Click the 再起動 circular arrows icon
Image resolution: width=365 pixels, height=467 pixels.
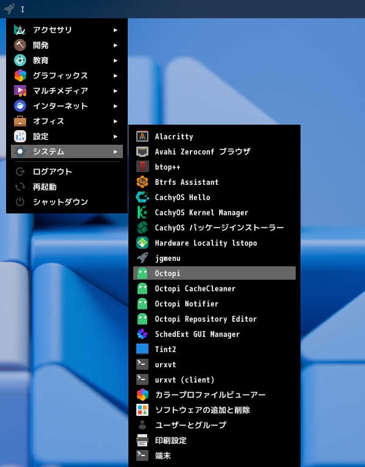tap(20, 187)
